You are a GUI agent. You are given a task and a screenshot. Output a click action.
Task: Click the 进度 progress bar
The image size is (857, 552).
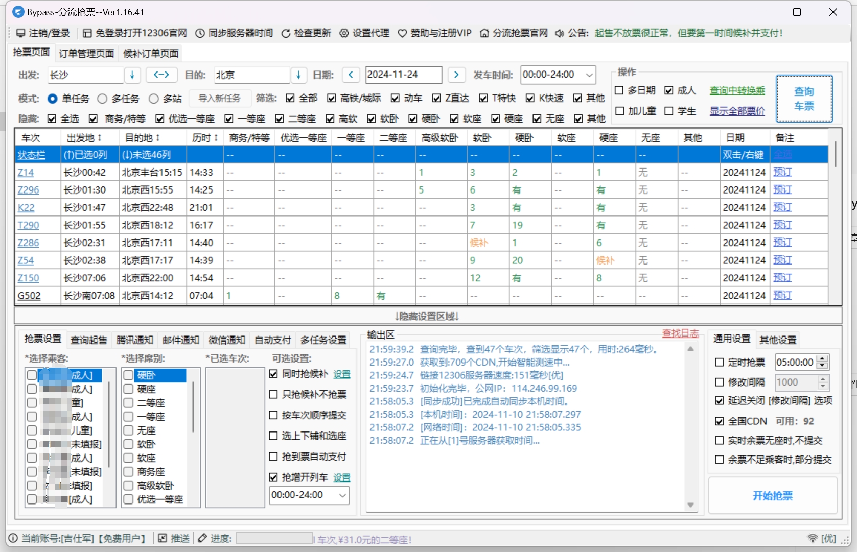click(x=274, y=538)
